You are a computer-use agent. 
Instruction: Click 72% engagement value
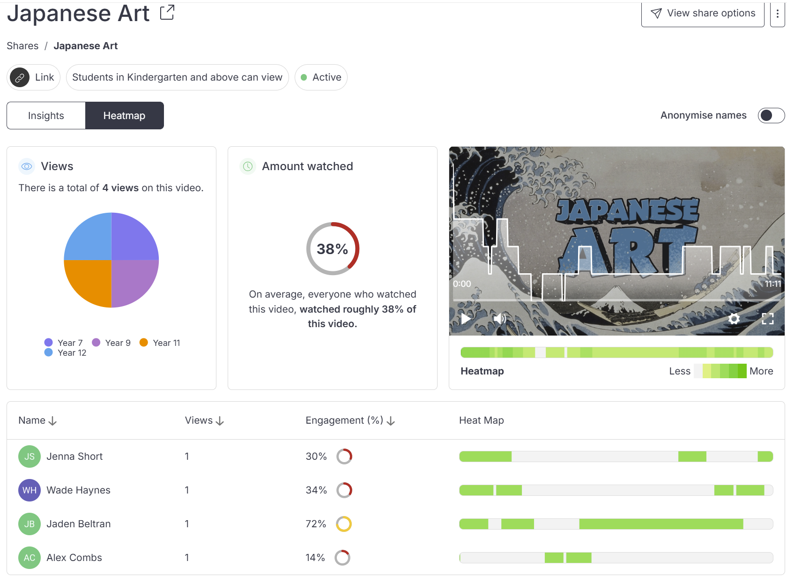pyautogui.click(x=316, y=524)
